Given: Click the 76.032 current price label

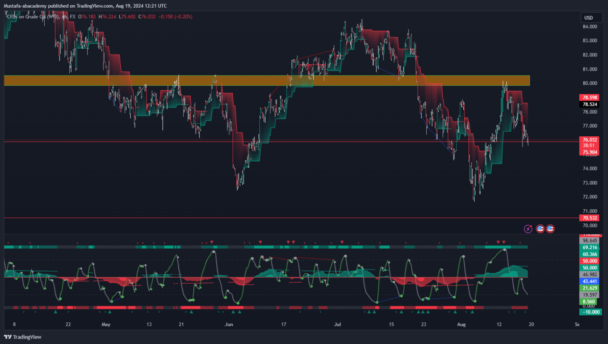Looking at the screenshot, I should point(590,140).
